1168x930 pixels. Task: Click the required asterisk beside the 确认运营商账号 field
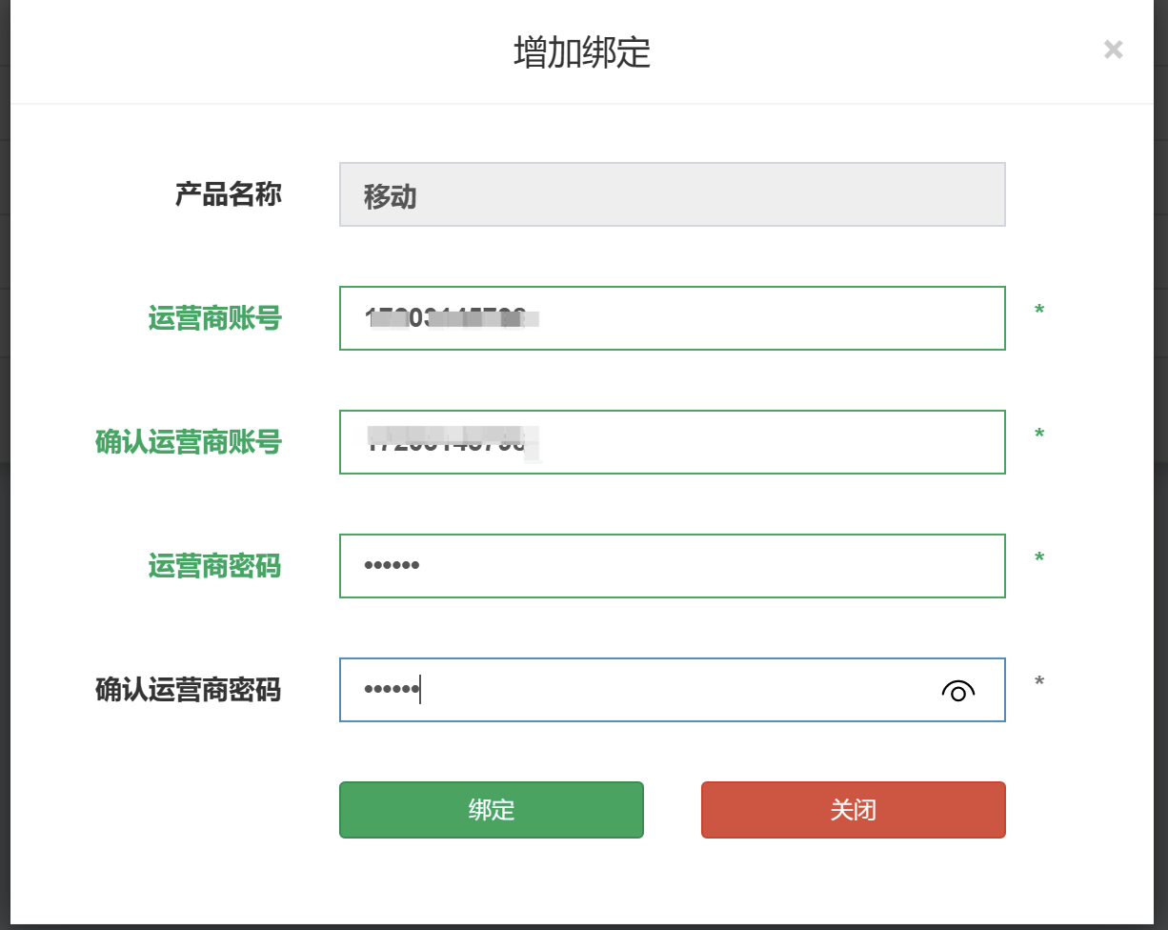click(1039, 435)
